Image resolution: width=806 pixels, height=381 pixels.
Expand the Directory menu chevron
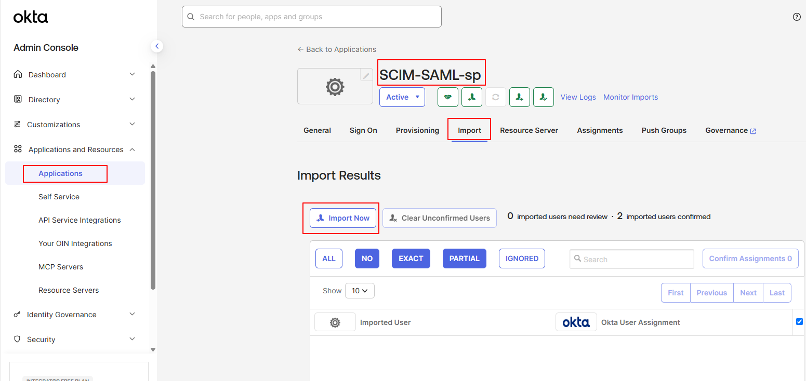[x=132, y=99]
